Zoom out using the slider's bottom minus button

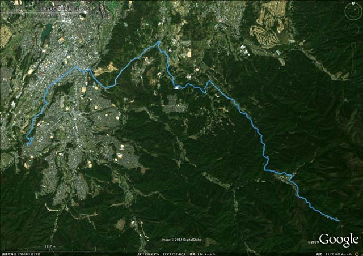tap(353, 73)
